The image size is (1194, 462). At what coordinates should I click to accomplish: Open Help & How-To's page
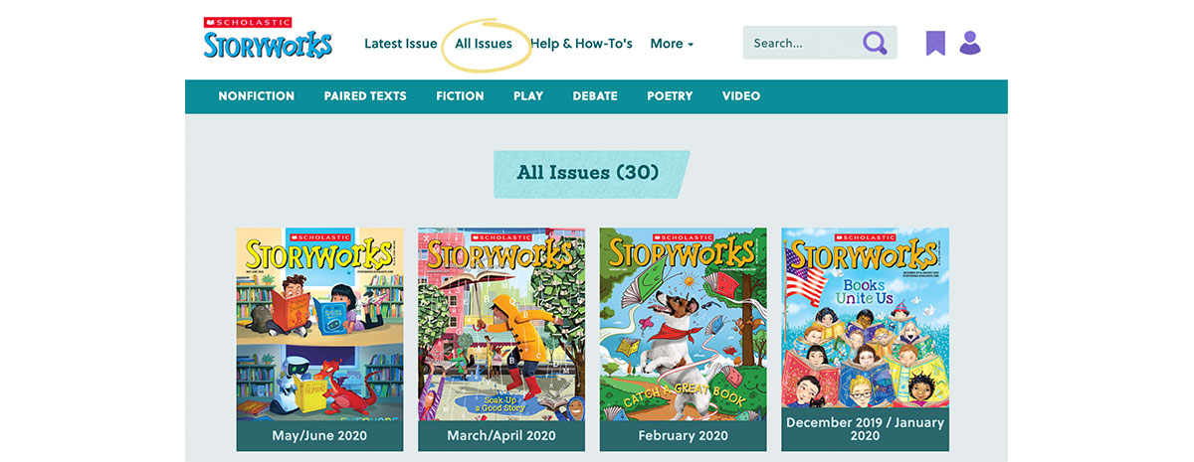click(x=581, y=44)
